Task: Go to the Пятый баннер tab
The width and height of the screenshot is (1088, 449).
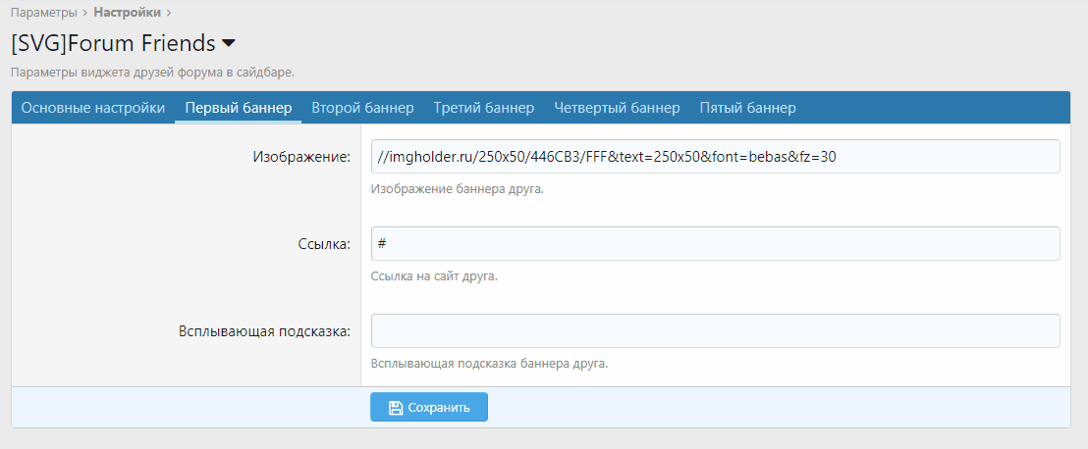Action: (x=747, y=108)
